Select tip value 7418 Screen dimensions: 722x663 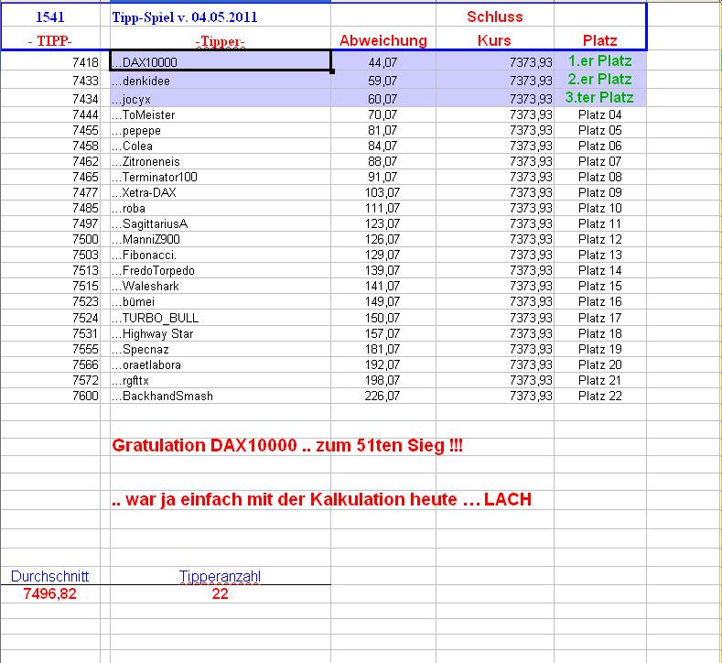pyautogui.click(x=50, y=61)
